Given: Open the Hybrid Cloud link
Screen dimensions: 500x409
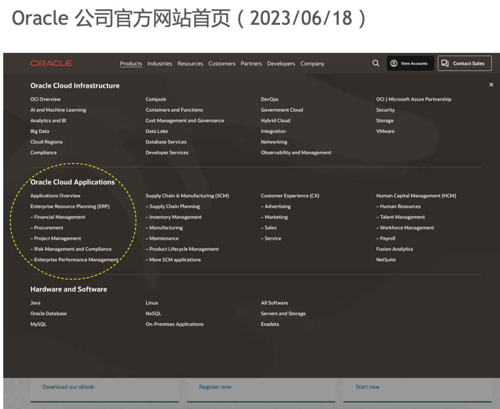Looking at the screenshot, I should [276, 121].
